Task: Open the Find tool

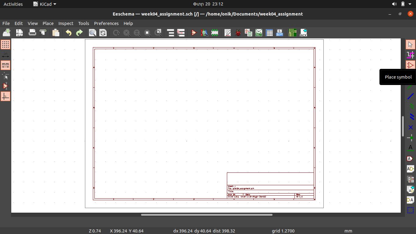Action: click(x=92, y=33)
